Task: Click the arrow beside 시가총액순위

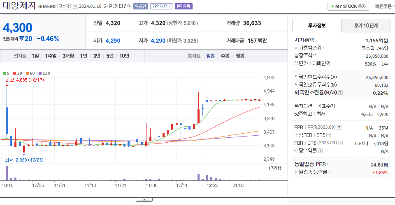Action: pyautogui.click(x=323, y=48)
